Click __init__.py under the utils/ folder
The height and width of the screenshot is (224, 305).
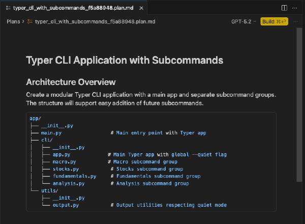(69, 198)
